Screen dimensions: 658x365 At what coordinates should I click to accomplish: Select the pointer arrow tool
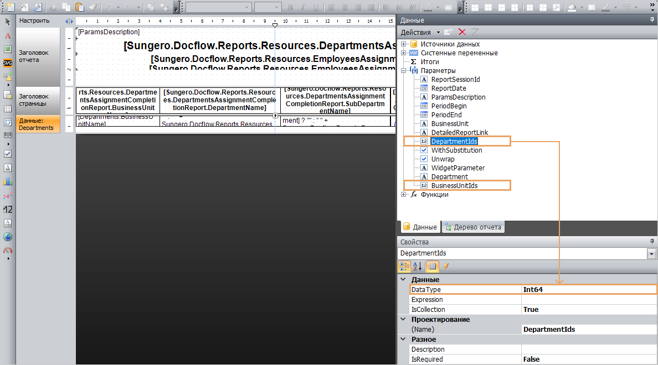pos(8,22)
